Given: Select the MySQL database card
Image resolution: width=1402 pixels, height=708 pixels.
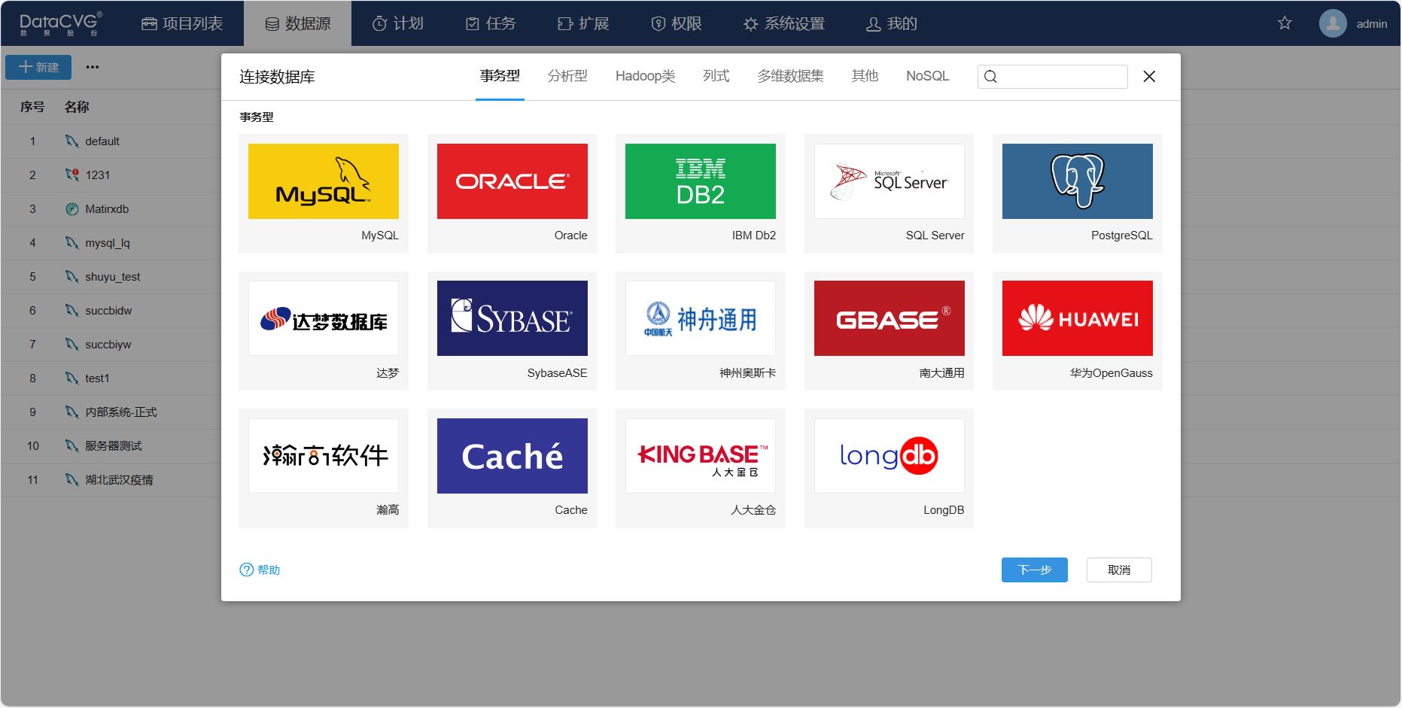Looking at the screenshot, I should 324,193.
